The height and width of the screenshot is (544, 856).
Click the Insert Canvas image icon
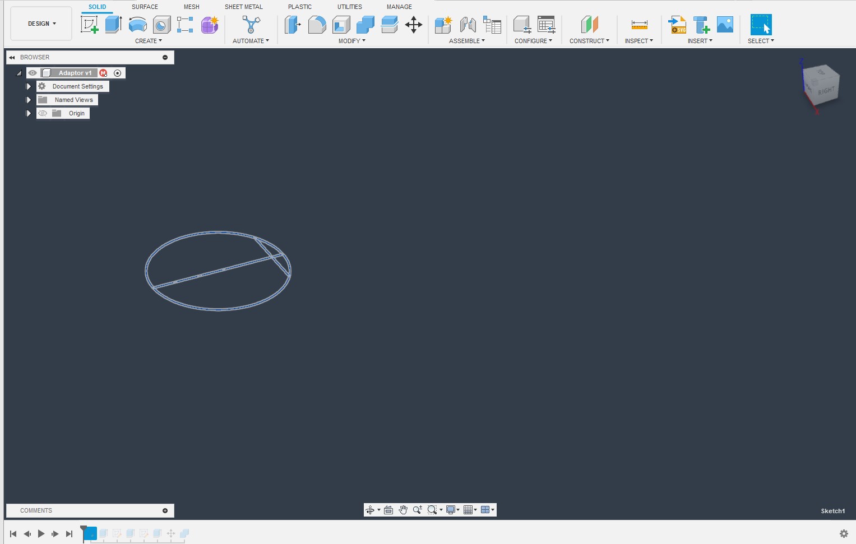click(725, 25)
